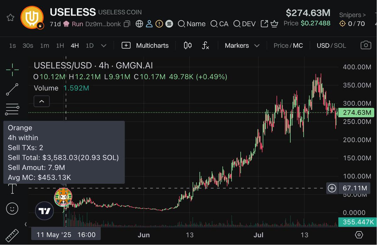Change candlestick chart type
The image size is (377, 245).
coord(188,46)
